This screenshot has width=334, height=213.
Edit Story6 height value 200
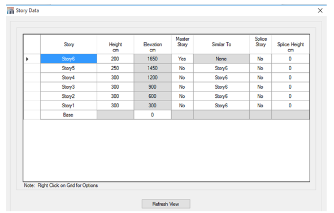pyautogui.click(x=115, y=59)
